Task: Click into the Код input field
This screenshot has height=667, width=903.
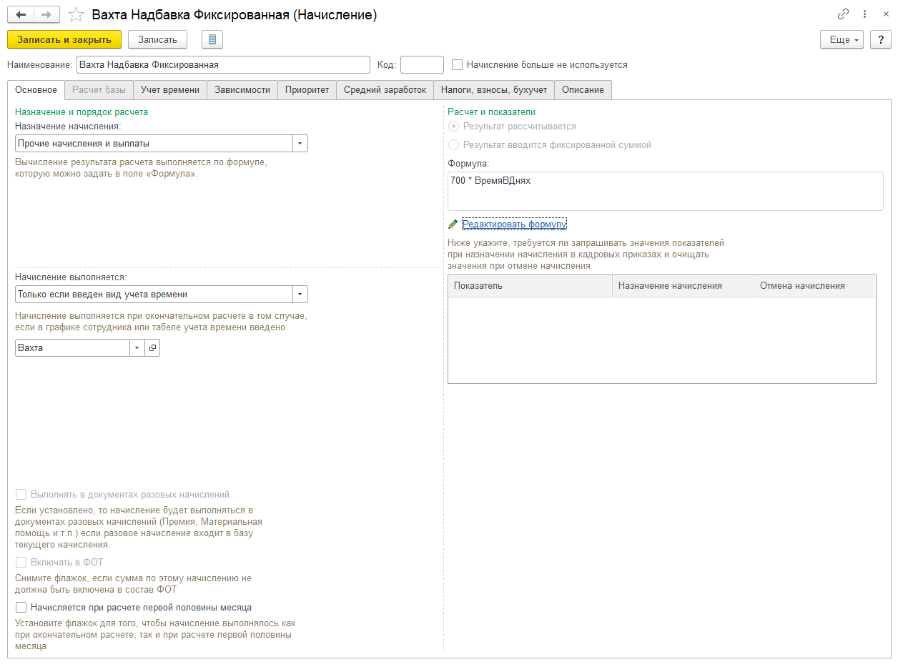Action: click(422, 64)
